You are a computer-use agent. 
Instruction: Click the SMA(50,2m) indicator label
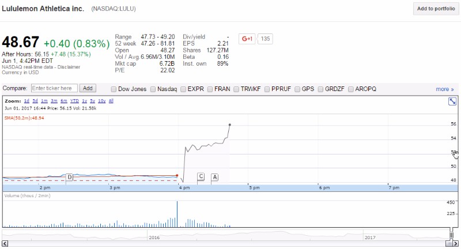coord(24,118)
